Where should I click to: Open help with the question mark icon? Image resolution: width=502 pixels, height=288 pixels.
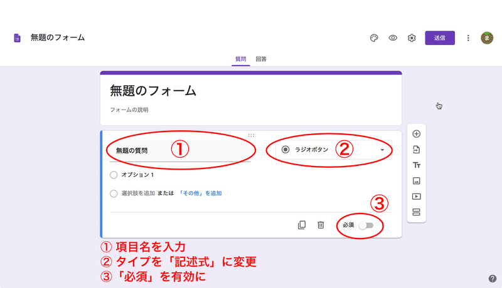pyautogui.click(x=493, y=279)
